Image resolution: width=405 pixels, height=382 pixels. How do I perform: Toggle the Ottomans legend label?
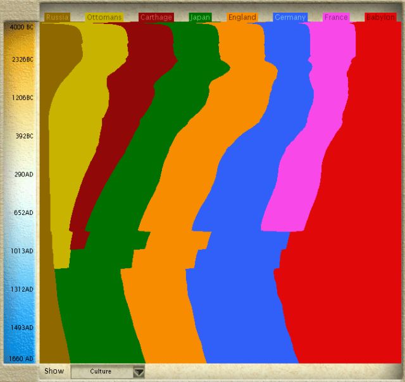click(x=104, y=17)
